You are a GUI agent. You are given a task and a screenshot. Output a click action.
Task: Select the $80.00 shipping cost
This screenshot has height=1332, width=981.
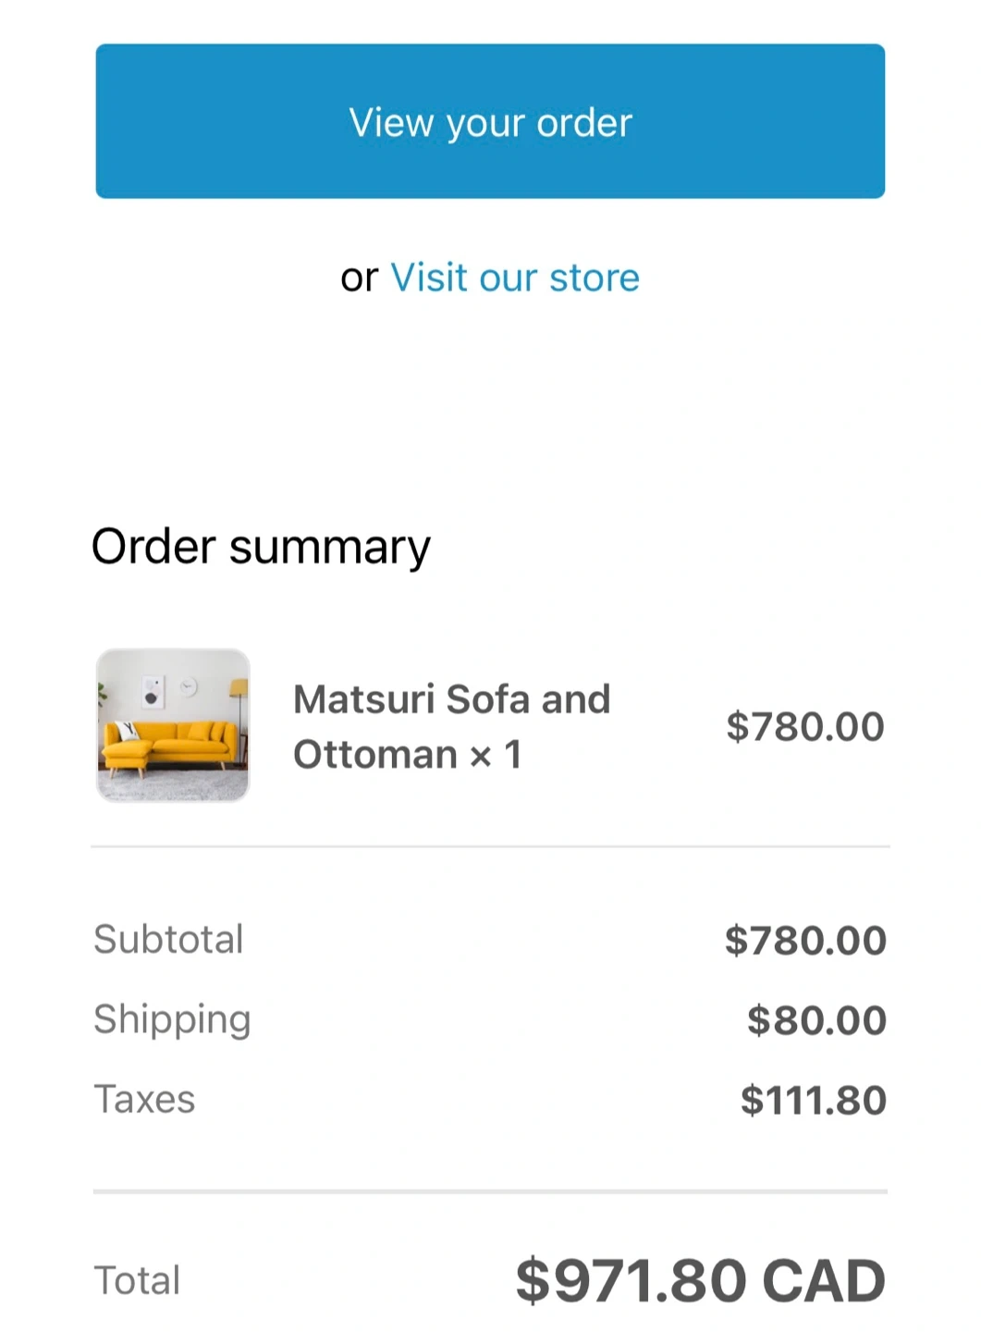click(x=815, y=1020)
